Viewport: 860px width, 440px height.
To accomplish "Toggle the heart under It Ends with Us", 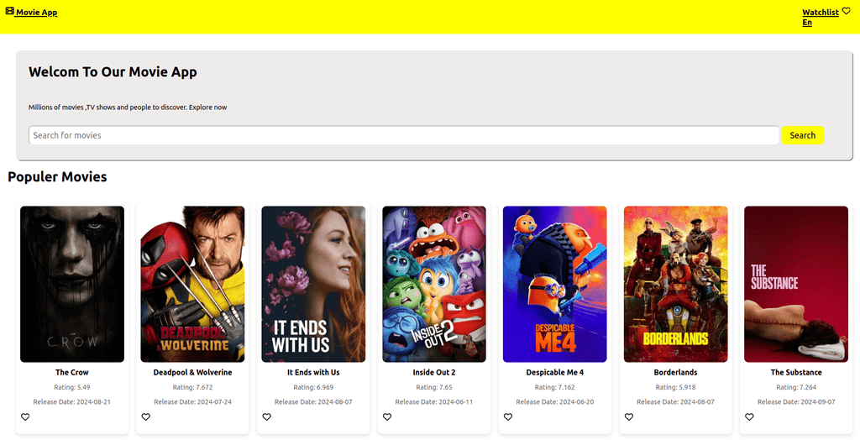I will pos(266,417).
